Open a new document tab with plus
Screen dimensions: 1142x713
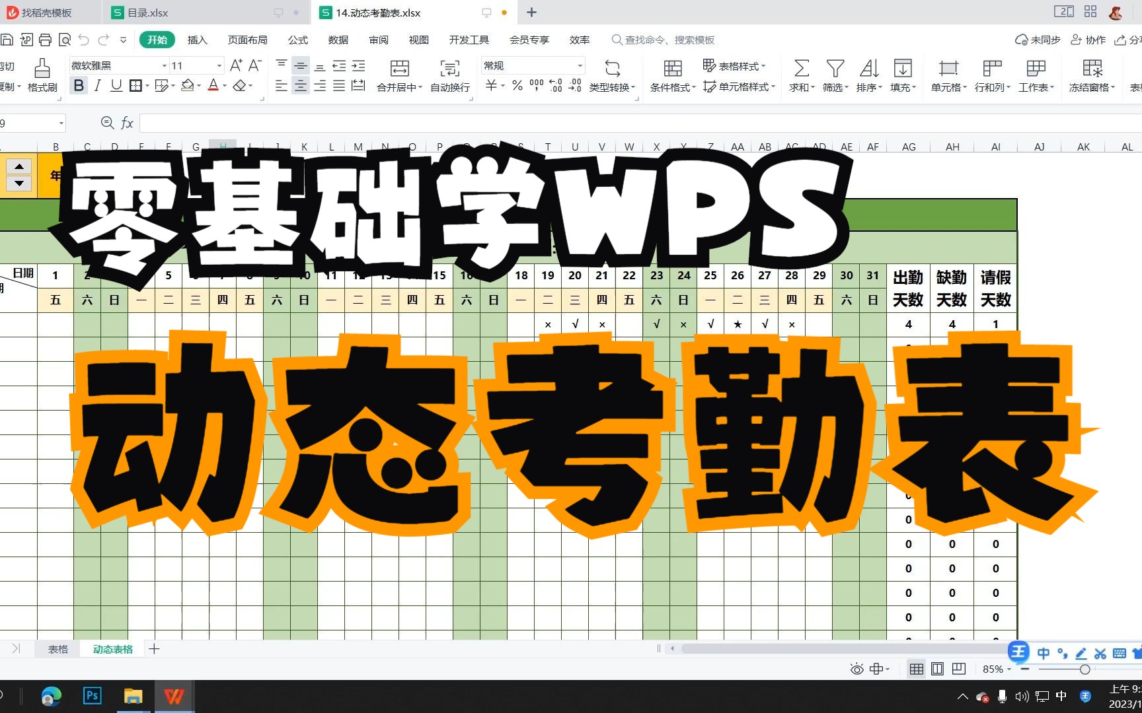(x=531, y=13)
